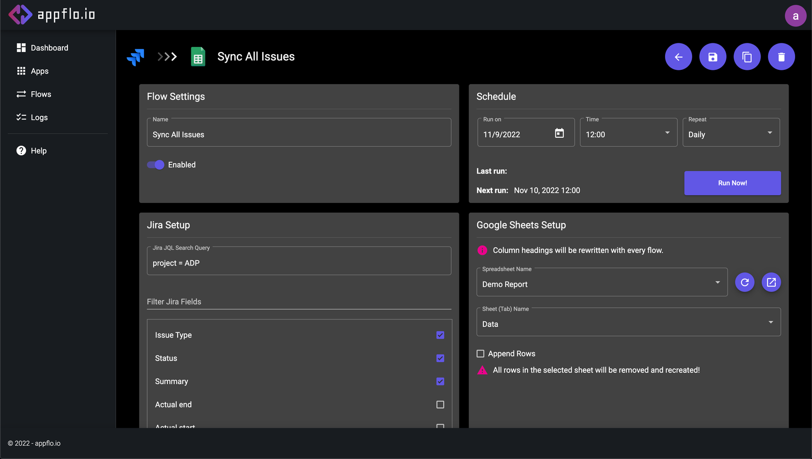Check the Actual end field checkbox
Screen dimensions: 812x459
pyautogui.click(x=440, y=405)
